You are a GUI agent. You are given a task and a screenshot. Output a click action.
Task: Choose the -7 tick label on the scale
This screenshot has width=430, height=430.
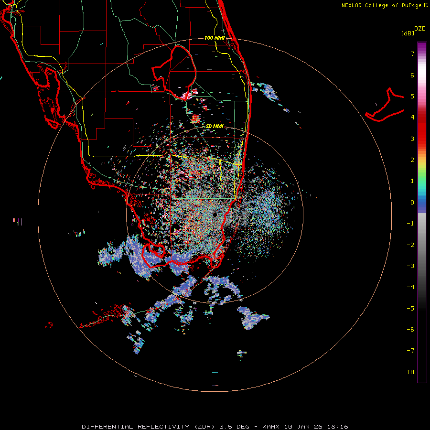pos(410,351)
